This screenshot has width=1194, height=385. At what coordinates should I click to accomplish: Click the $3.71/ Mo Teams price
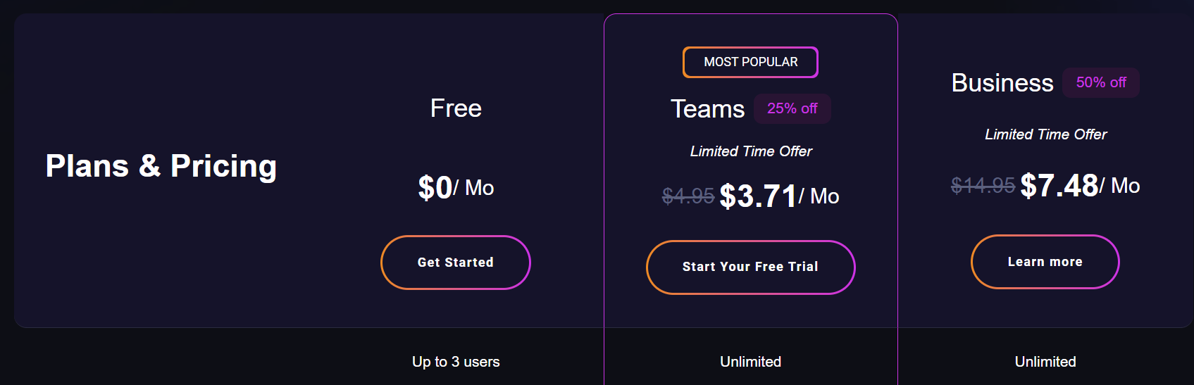(x=780, y=196)
